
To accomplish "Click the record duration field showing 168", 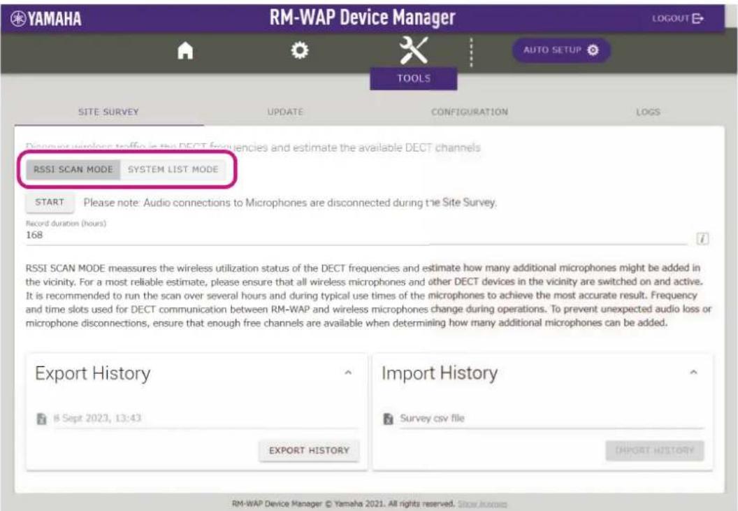I will pos(356,235).
